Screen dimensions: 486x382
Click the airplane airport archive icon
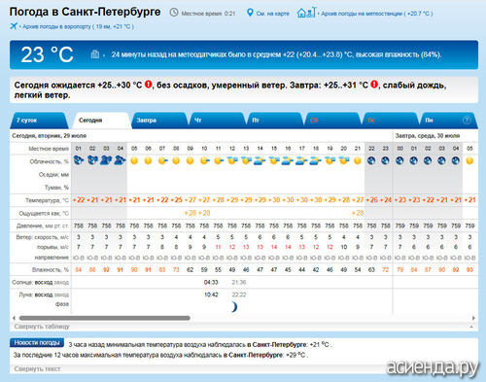(x=14, y=26)
